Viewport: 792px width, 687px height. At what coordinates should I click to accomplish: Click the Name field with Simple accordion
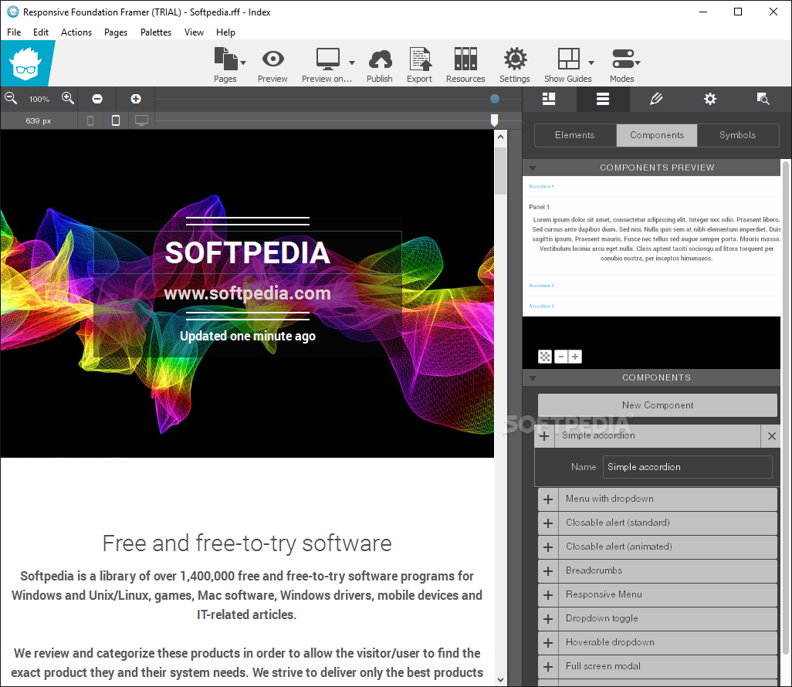point(688,467)
